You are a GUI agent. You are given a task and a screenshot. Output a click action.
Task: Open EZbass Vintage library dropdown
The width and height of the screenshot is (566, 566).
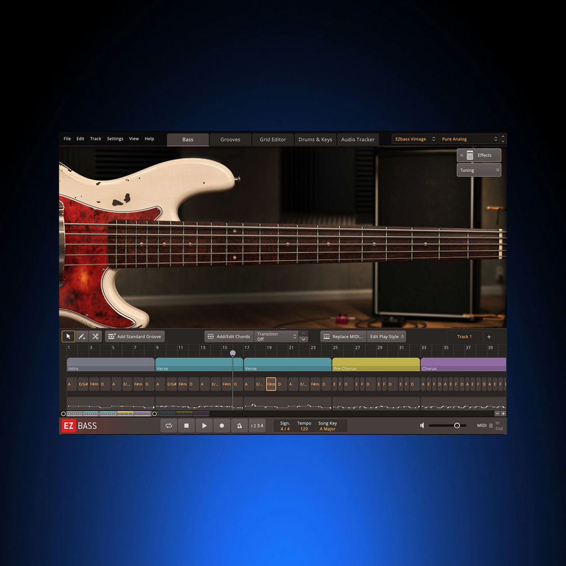tap(415, 139)
